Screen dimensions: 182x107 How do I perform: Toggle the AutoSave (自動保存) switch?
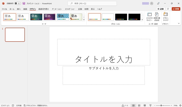point(18,3)
